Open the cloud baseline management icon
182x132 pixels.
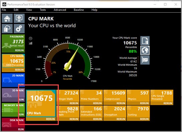click(7, 29)
